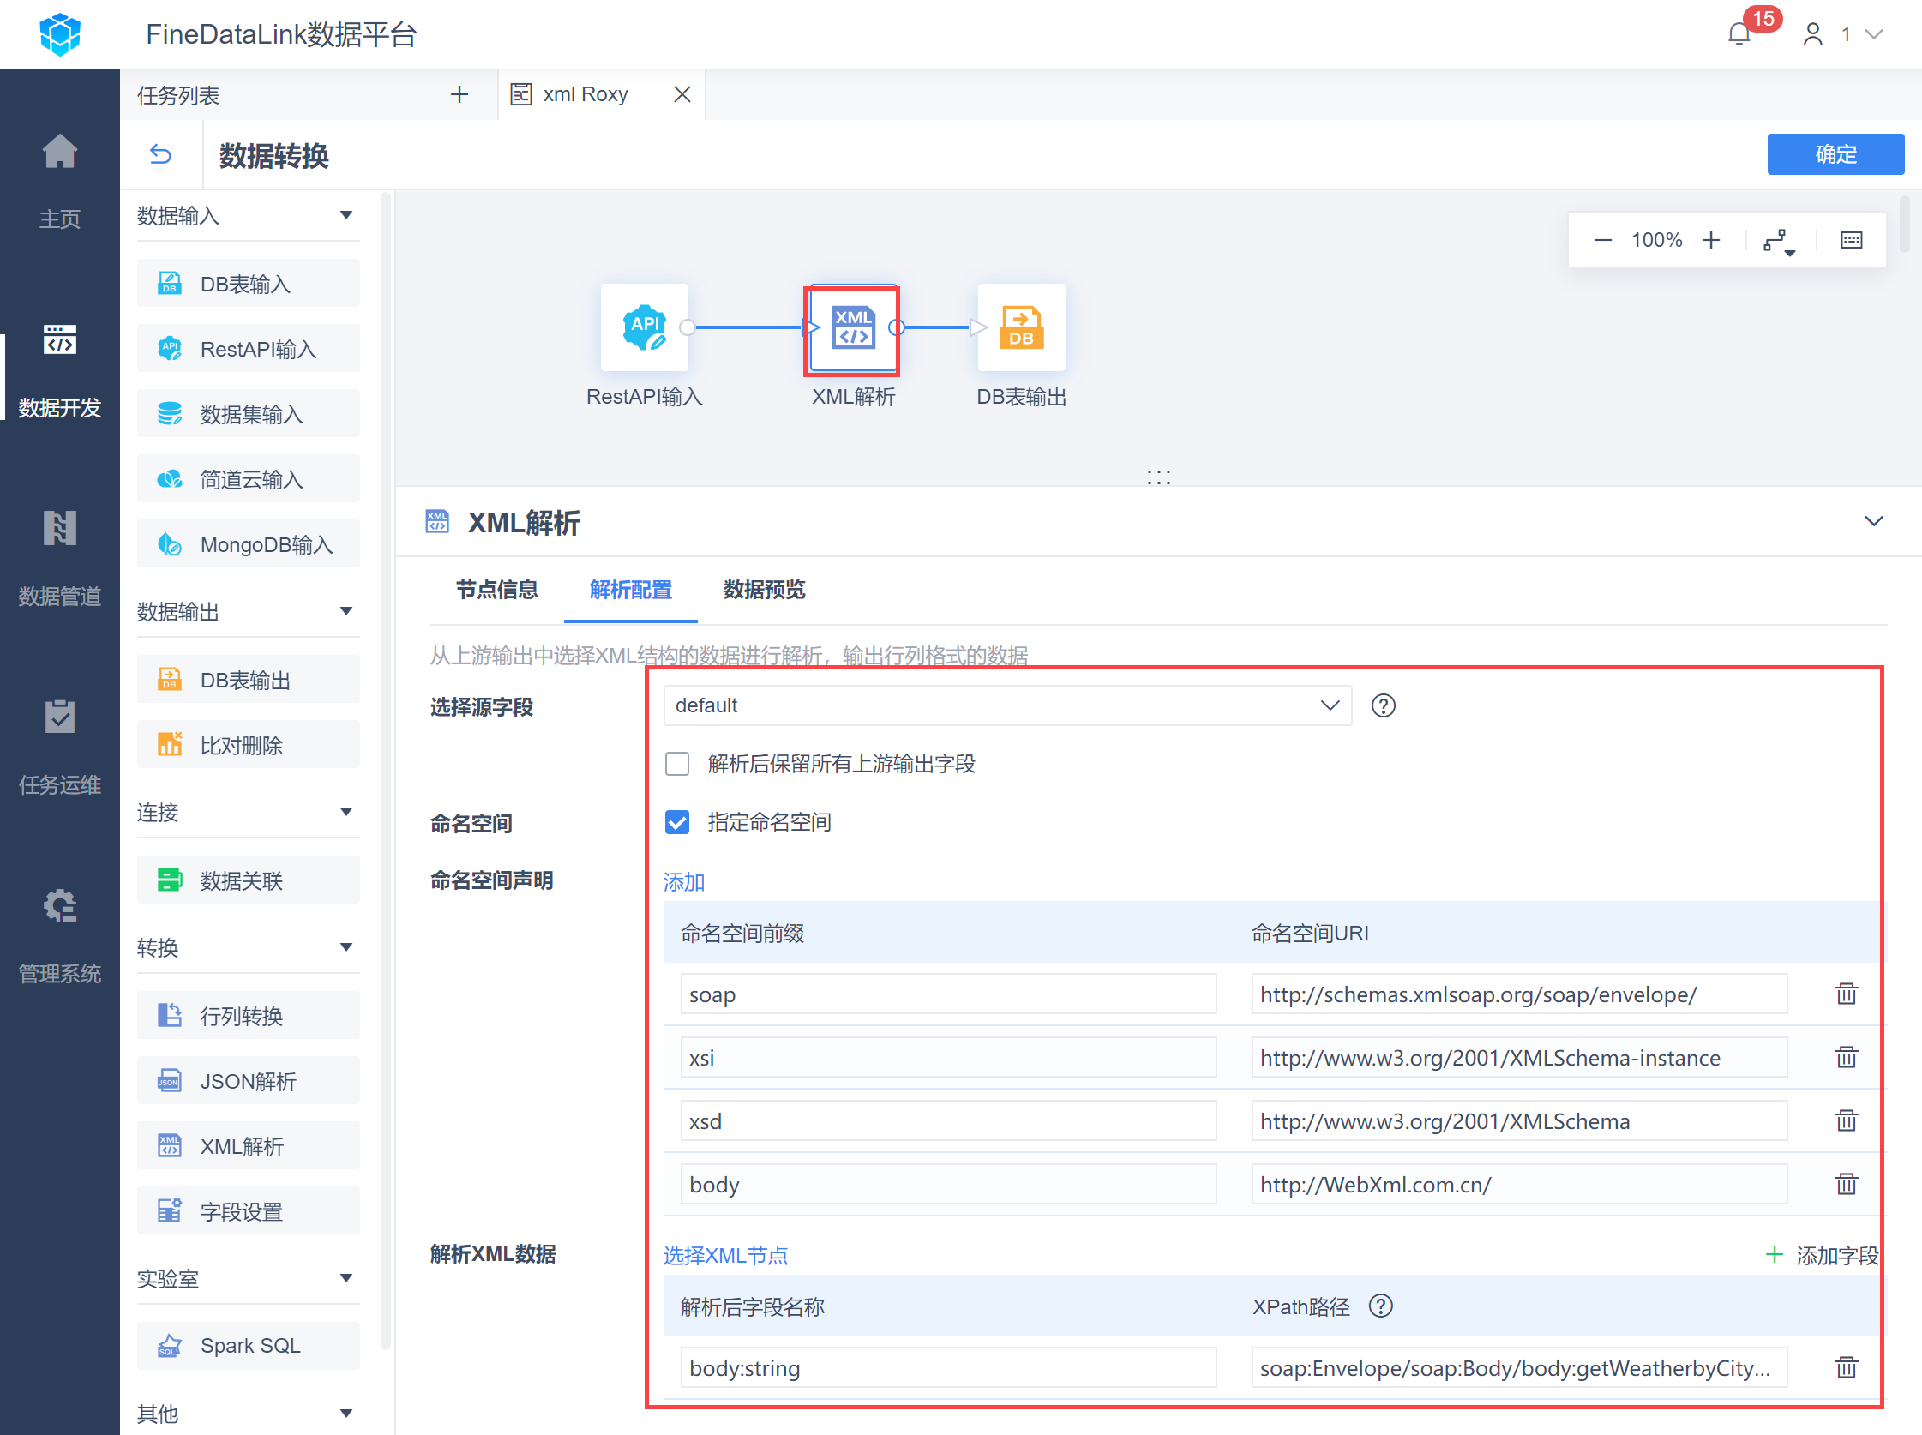Click the zoom-in plus on canvas
This screenshot has height=1435, width=1922.
click(1711, 241)
